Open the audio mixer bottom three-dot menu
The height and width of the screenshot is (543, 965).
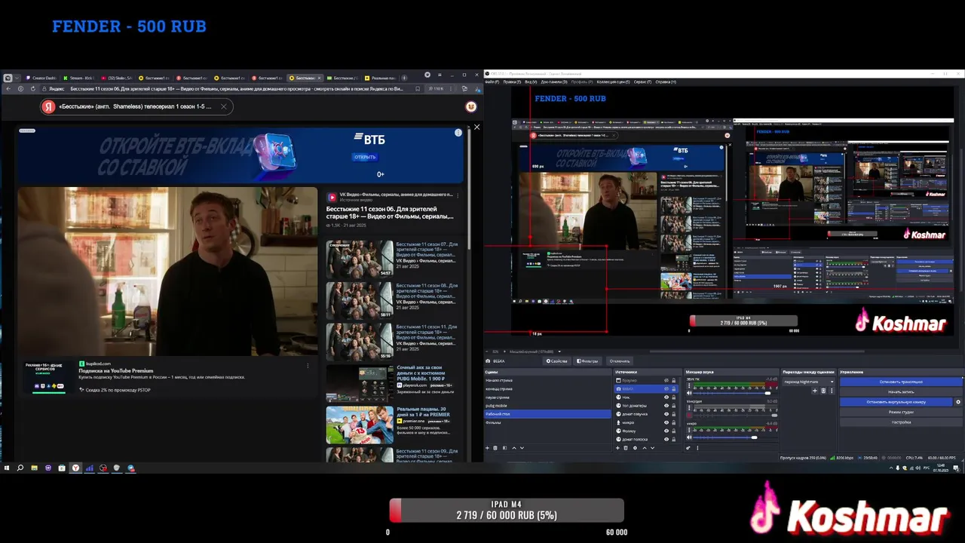(697, 448)
